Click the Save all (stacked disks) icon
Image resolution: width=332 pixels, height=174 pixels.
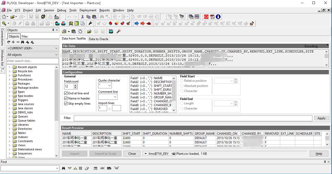click(x=43, y=17)
